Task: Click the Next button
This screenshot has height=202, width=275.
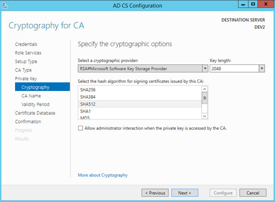Action: 188,193
